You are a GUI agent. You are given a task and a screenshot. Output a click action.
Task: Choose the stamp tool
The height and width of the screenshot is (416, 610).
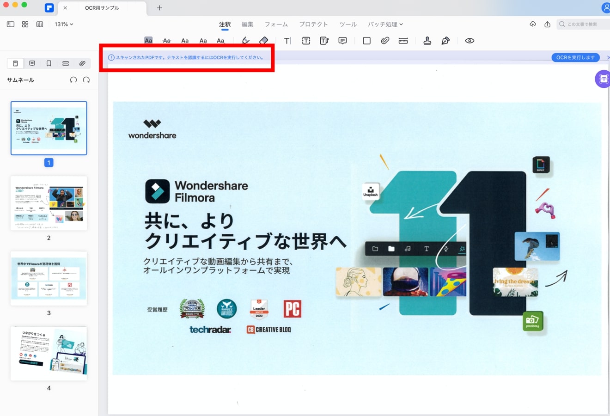427,41
